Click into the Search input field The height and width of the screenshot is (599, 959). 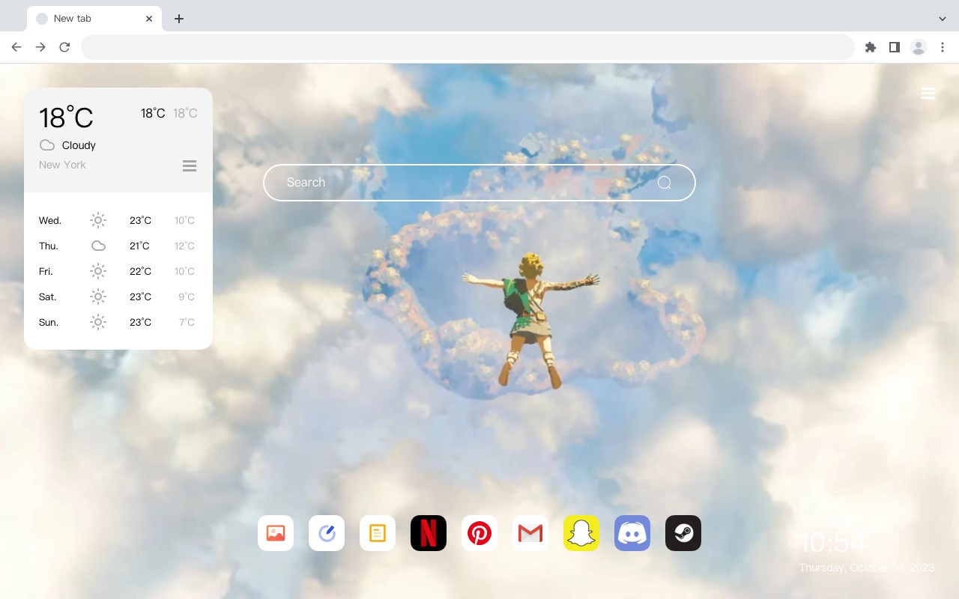pos(479,183)
